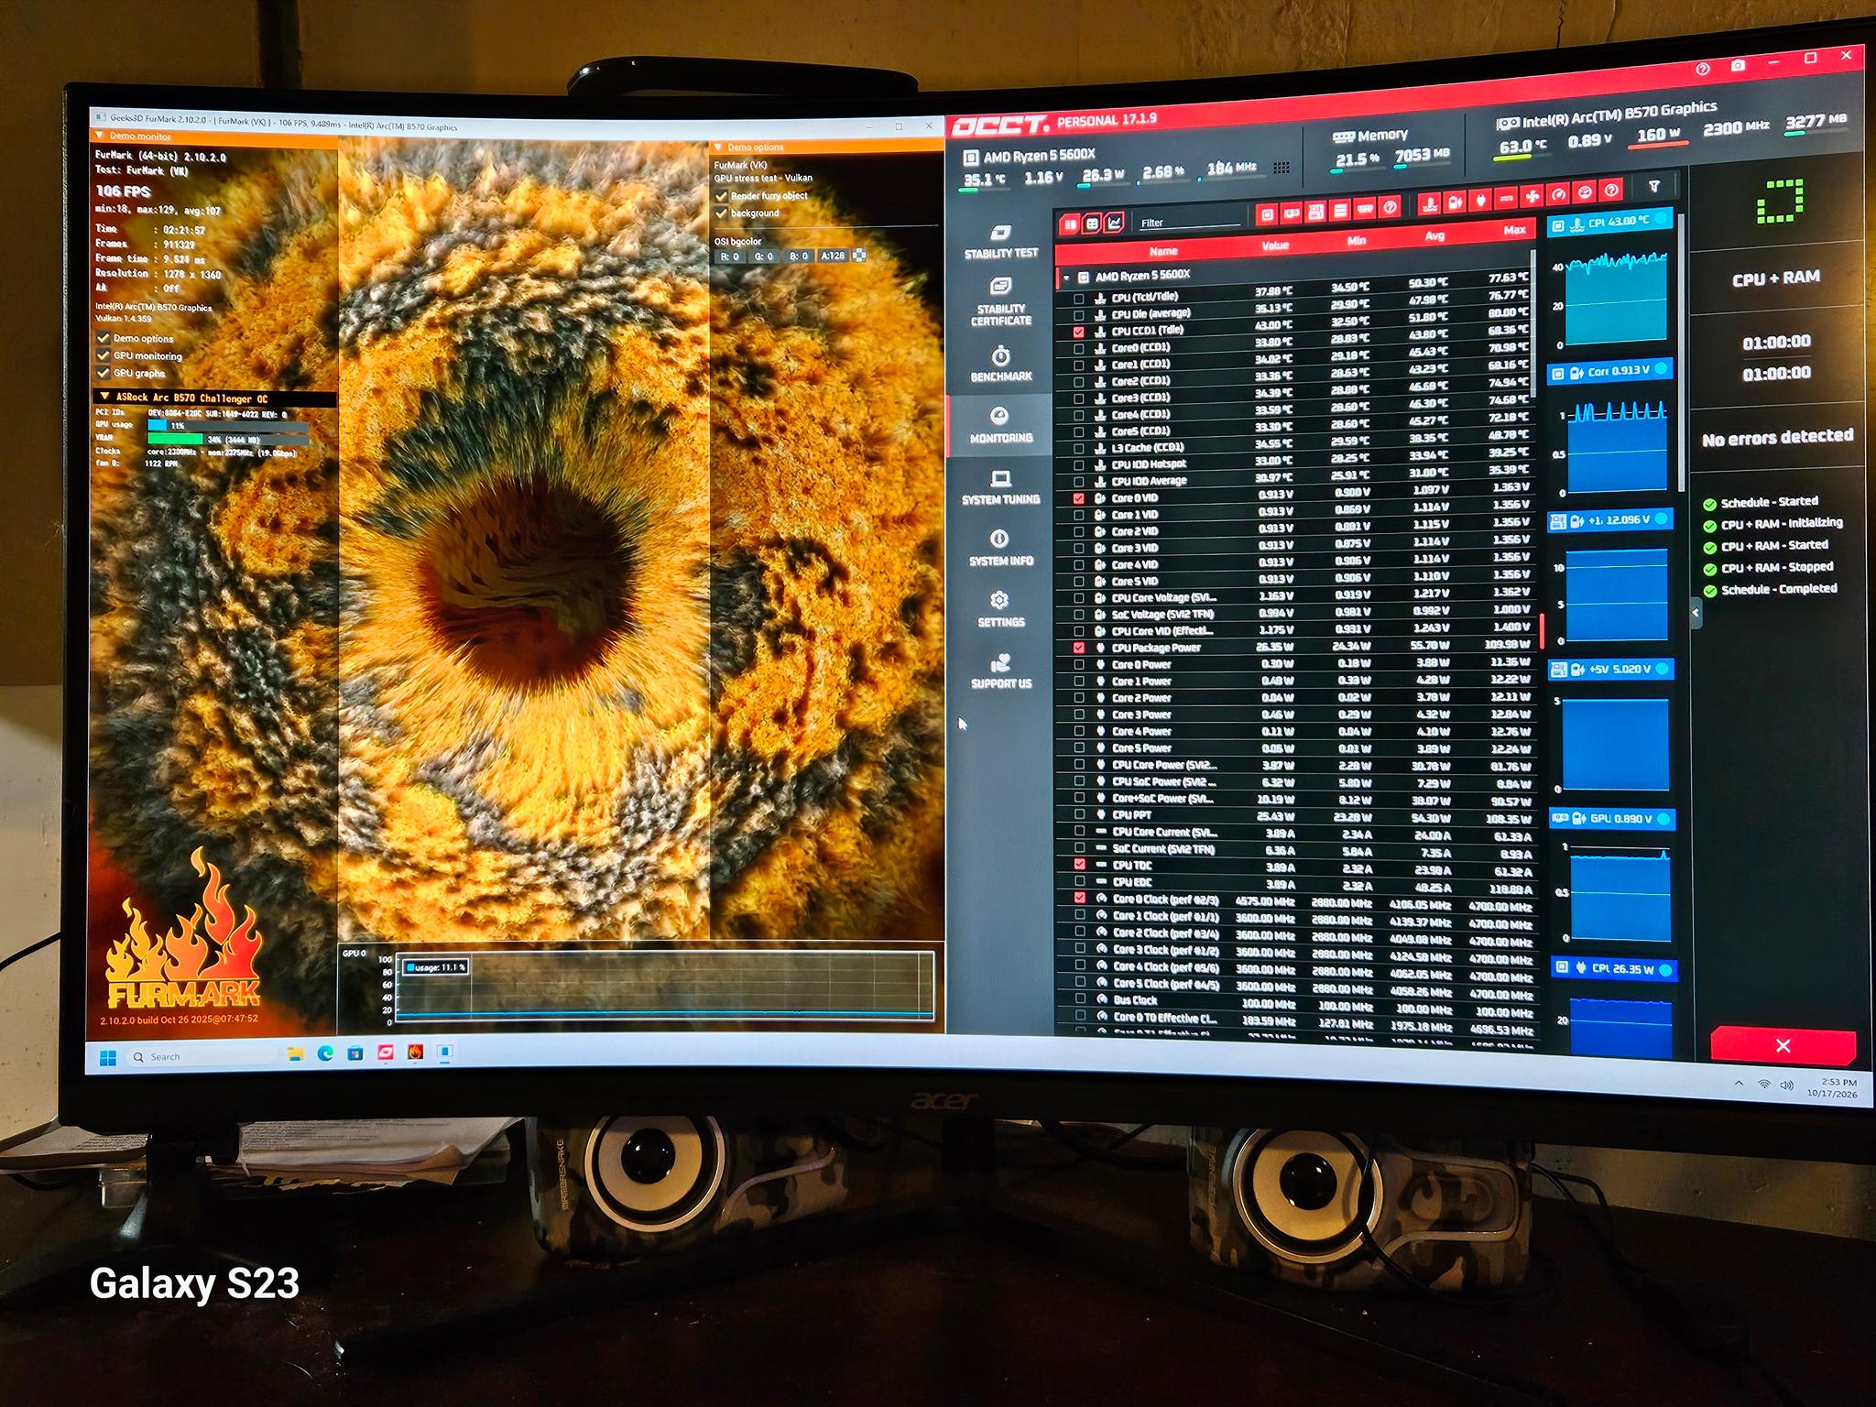Open File Explorer from the taskbar
Viewport: 1876px width, 1407px height.
point(295,1055)
